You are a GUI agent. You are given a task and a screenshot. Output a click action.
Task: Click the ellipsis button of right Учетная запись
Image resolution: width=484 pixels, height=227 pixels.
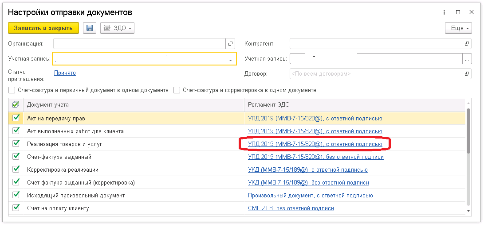[x=467, y=59]
